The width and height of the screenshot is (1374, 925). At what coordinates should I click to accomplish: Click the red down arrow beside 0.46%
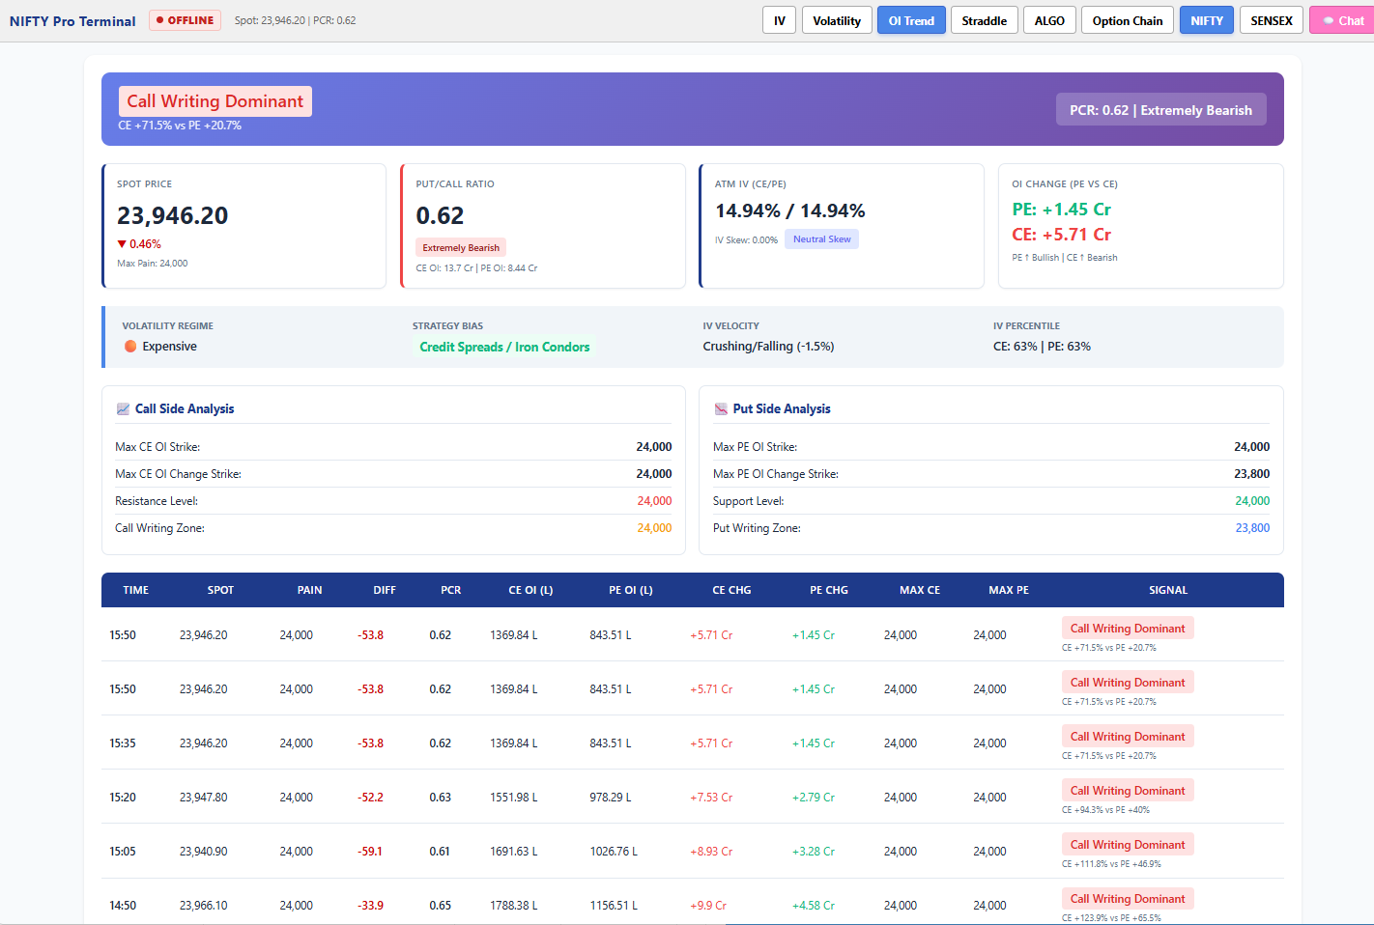click(x=122, y=244)
